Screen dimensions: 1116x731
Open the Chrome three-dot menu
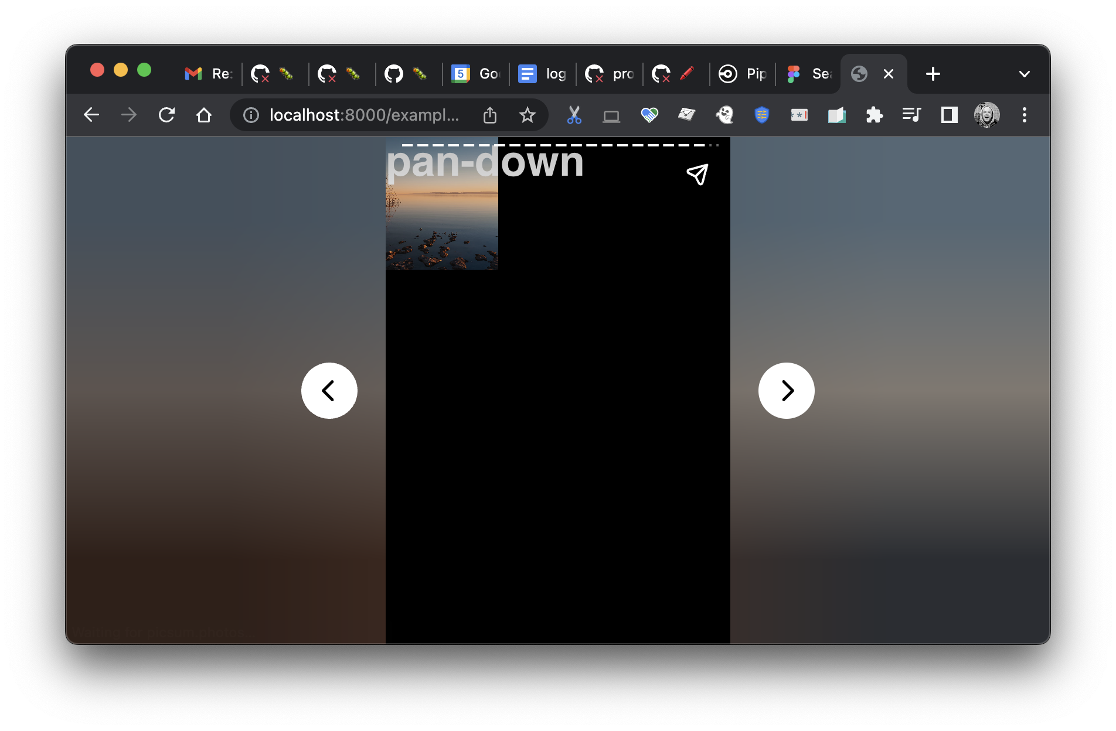1025,115
